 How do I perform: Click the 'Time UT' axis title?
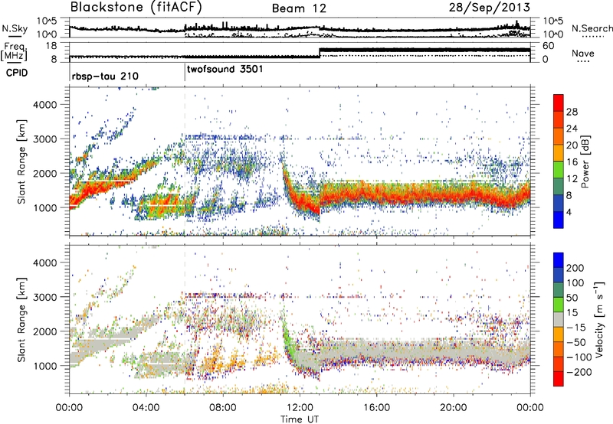(x=300, y=419)
